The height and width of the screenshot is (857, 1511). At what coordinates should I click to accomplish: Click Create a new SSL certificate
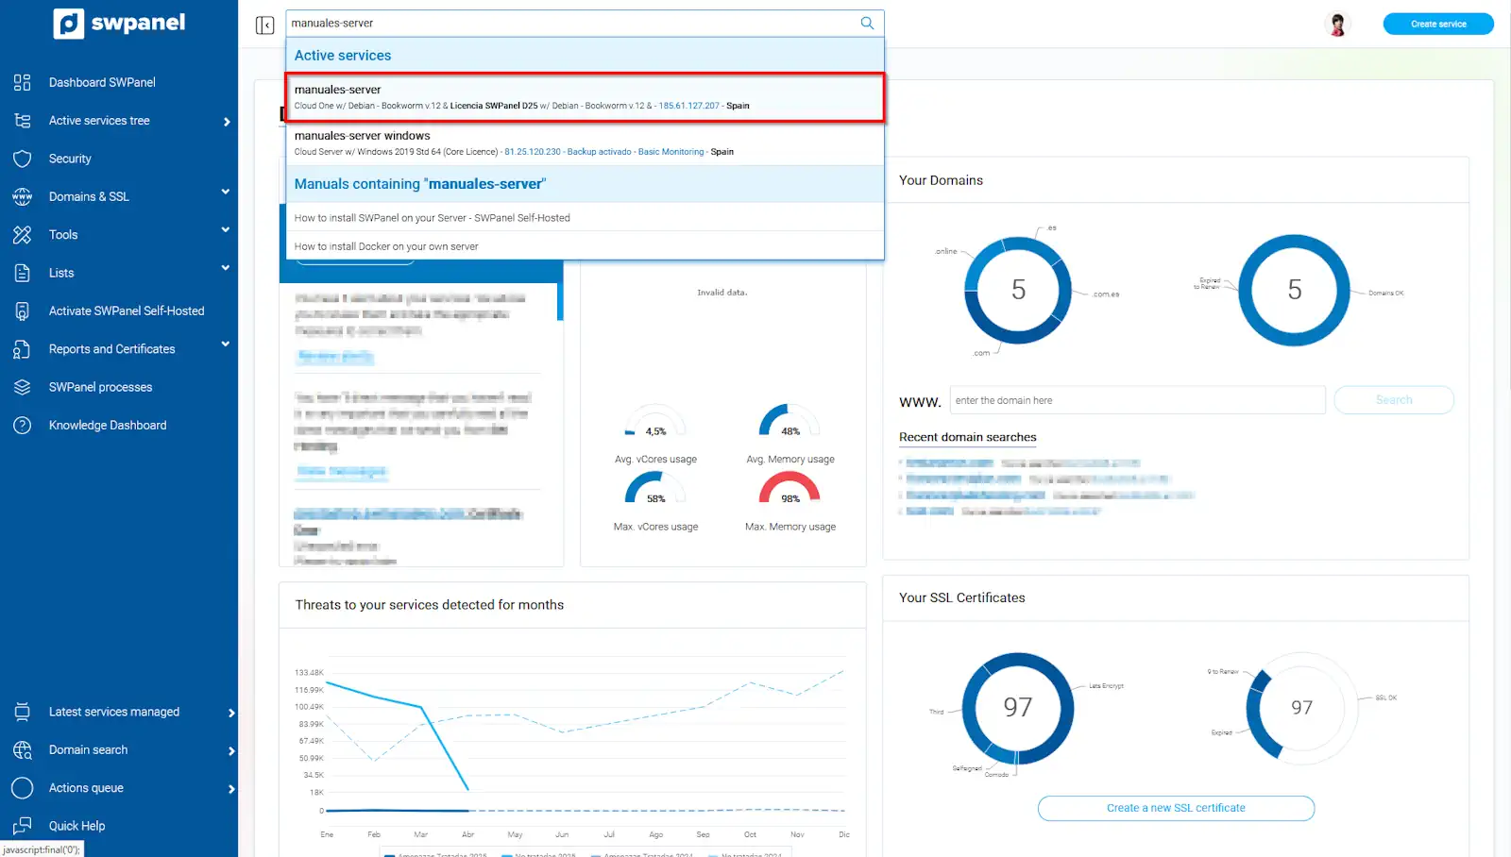(1176, 808)
